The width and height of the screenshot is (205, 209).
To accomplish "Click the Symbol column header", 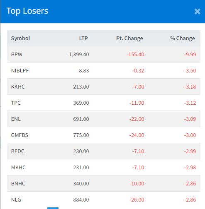I will [x=21, y=38].
